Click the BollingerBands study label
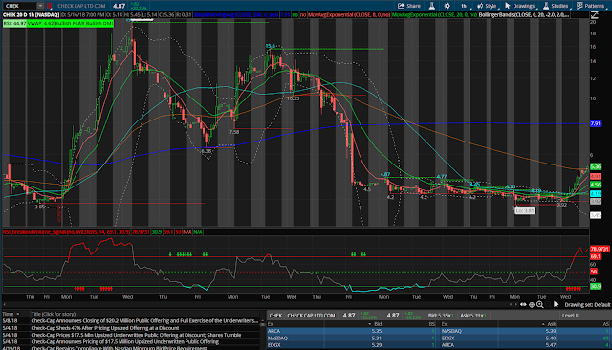 coord(524,15)
